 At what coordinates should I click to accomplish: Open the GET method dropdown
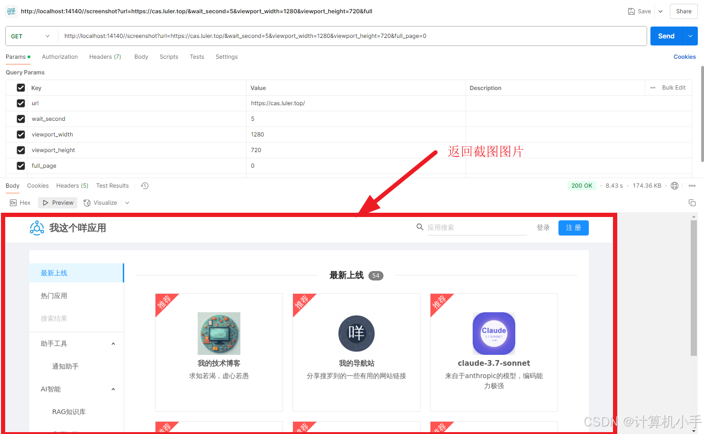(x=30, y=36)
